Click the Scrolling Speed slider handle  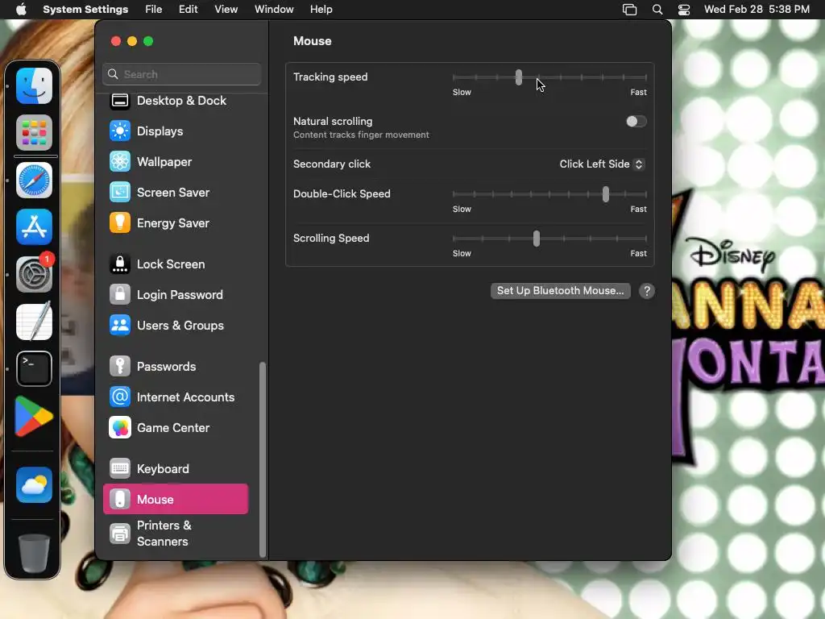pos(536,239)
